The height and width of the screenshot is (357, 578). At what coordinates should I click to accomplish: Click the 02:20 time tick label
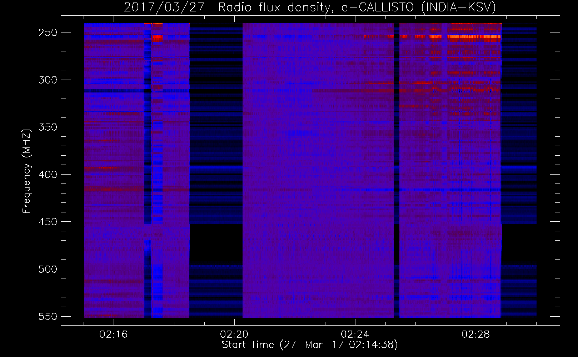[x=234, y=335]
